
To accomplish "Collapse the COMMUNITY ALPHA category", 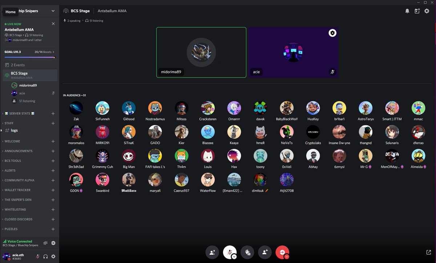I will pyautogui.click(x=19, y=180).
